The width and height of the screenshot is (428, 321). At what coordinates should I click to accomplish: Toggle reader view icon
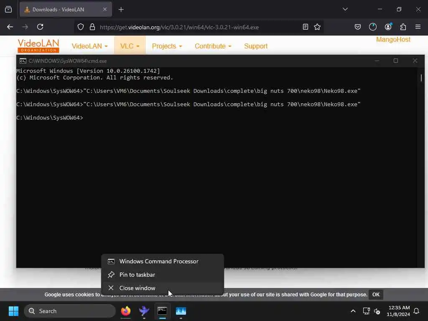coord(306,27)
